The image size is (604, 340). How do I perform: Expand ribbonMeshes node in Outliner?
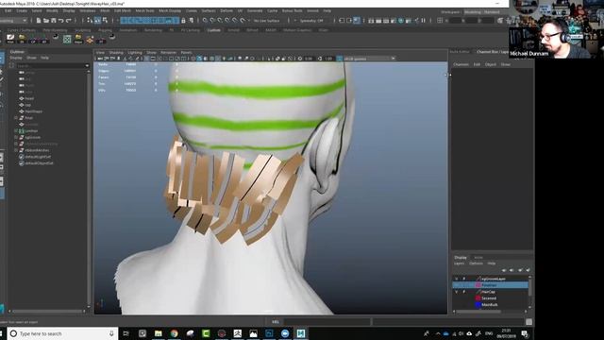click(16, 150)
